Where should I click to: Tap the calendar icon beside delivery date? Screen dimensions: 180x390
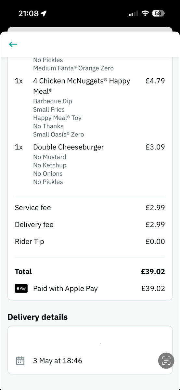pyautogui.click(x=20, y=360)
